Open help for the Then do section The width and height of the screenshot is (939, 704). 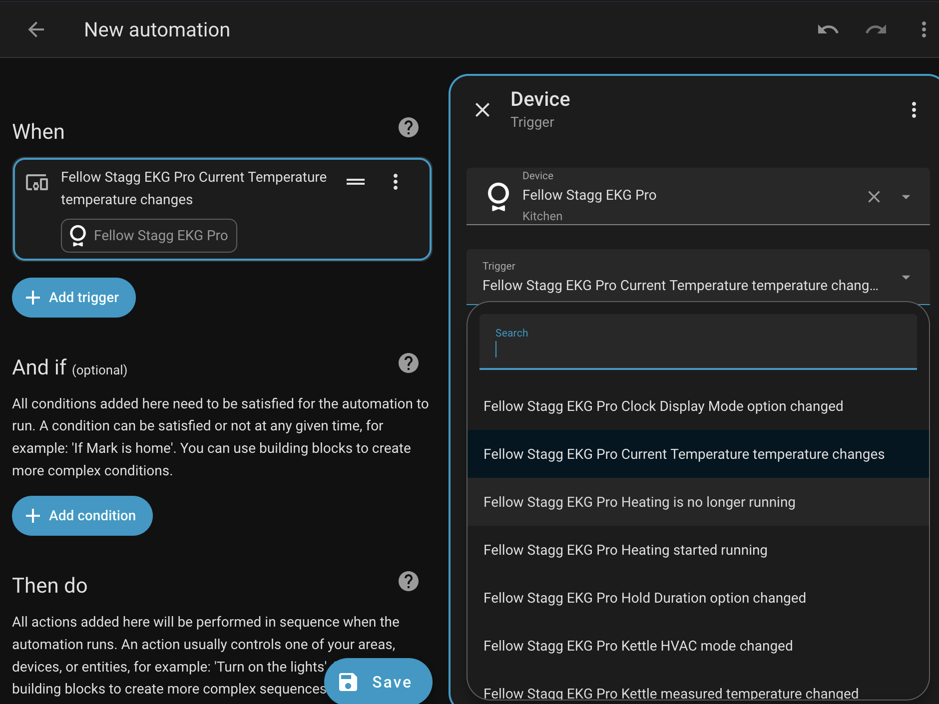pos(408,582)
